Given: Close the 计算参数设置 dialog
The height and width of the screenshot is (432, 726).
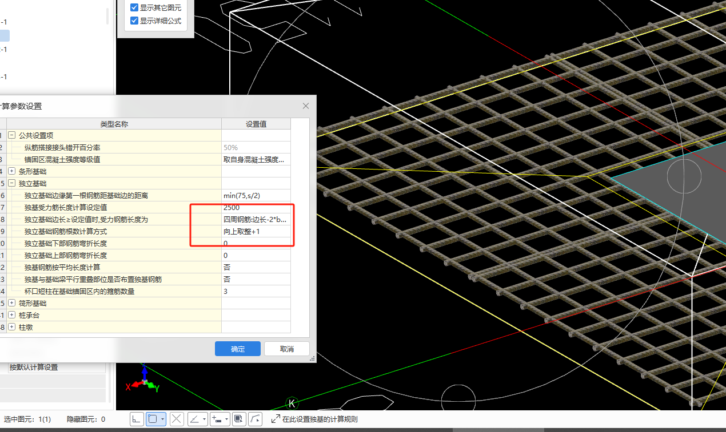Looking at the screenshot, I should coord(306,106).
